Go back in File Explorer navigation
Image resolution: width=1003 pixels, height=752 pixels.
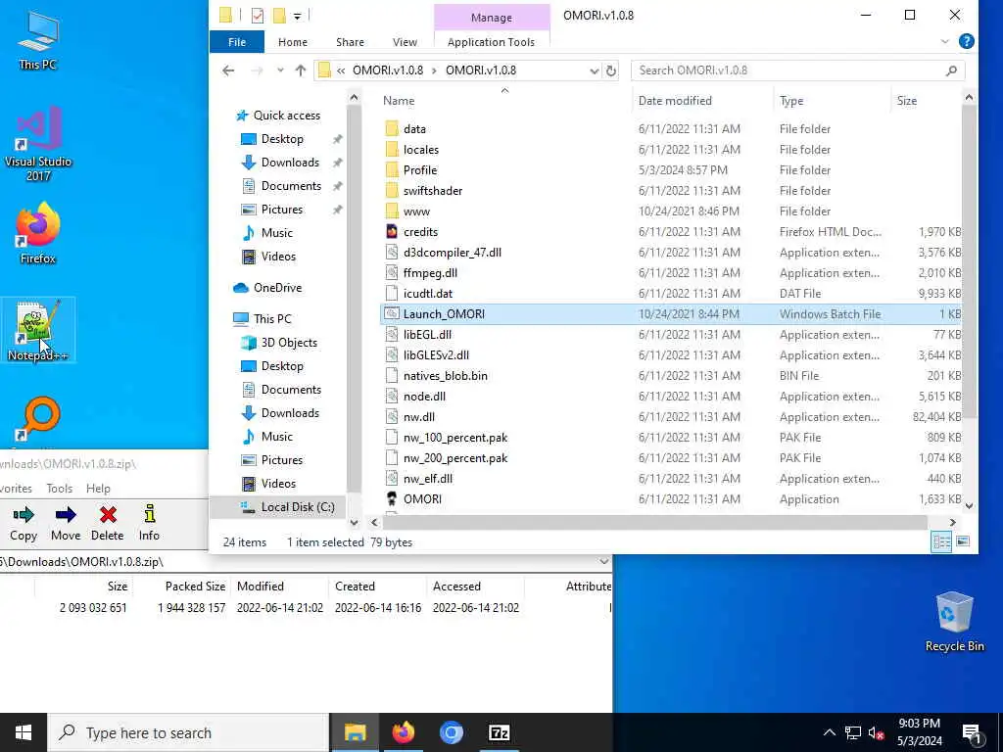point(228,70)
